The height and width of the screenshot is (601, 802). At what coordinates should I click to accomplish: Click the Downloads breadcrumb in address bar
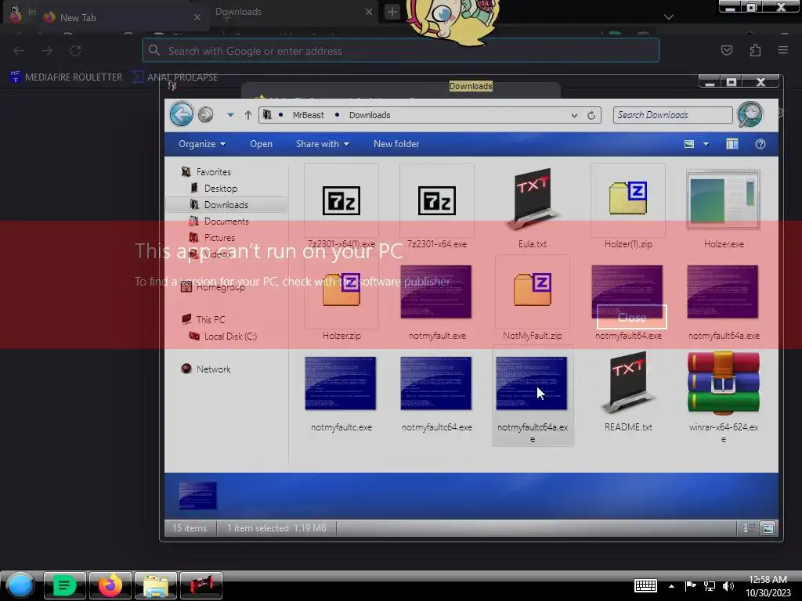click(x=370, y=115)
